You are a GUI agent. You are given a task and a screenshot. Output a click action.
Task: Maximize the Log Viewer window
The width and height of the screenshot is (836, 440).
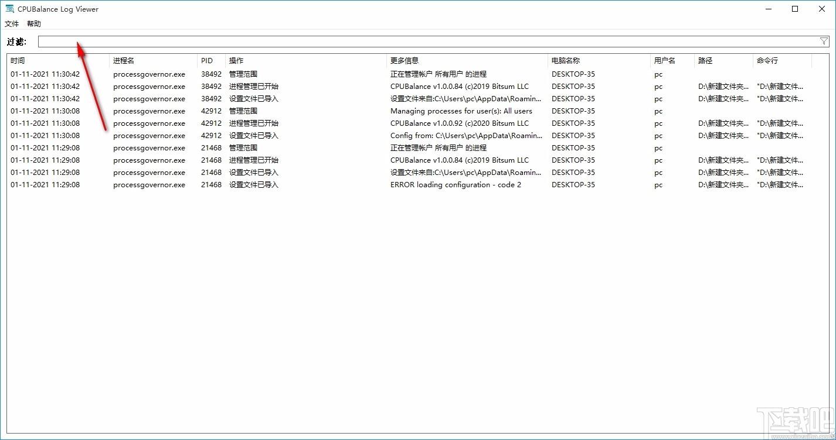pos(795,9)
